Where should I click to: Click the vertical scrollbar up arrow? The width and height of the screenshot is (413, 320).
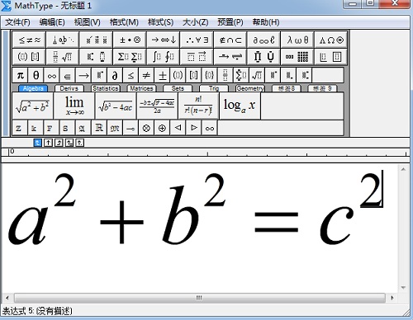(x=403, y=169)
